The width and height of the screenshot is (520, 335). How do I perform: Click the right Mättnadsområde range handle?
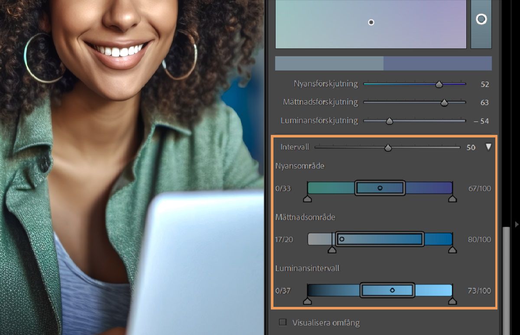click(x=452, y=249)
